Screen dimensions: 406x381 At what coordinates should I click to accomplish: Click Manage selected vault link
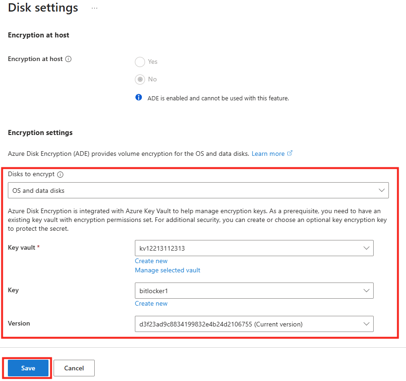click(x=168, y=270)
